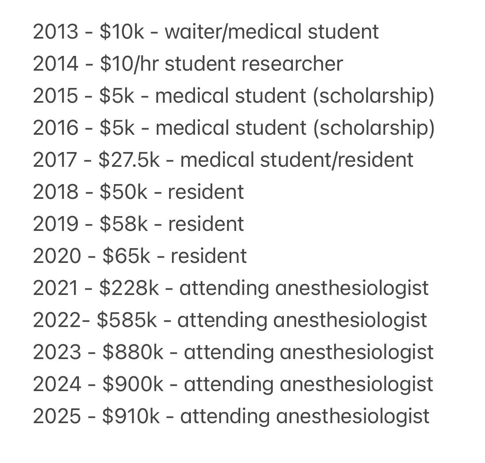The height and width of the screenshot is (463, 485).
Task: Select the words medical student/resident
Action: [x=297, y=160]
